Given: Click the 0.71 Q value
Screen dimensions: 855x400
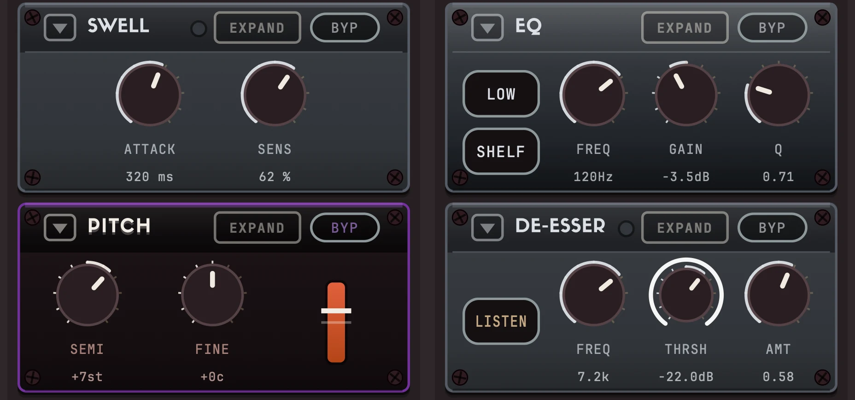Looking at the screenshot, I should tap(779, 177).
